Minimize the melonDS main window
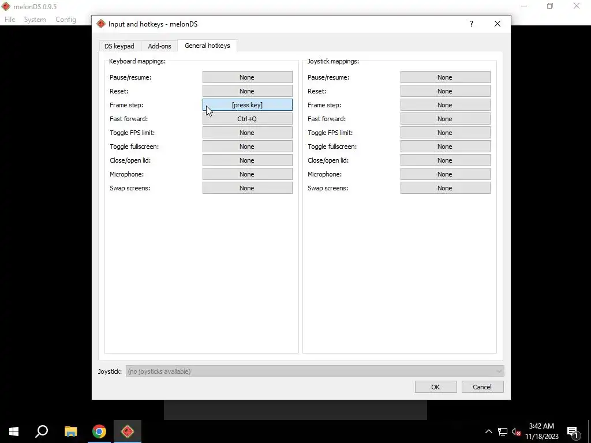Viewport: 591px width, 443px height. (x=524, y=6)
